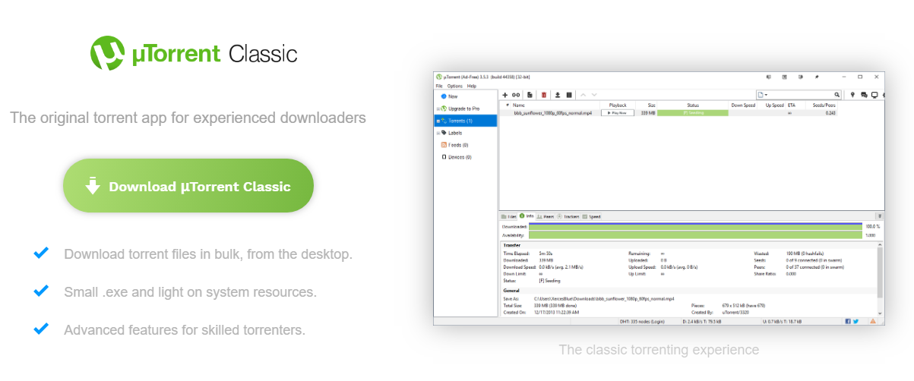Click the Start download arrow icon
The width and height of the screenshot is (914, 381).
557,95
